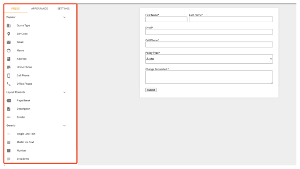The image size is (300, 169).
Task: Click the Description document icon
Action: tap(9, 109)
